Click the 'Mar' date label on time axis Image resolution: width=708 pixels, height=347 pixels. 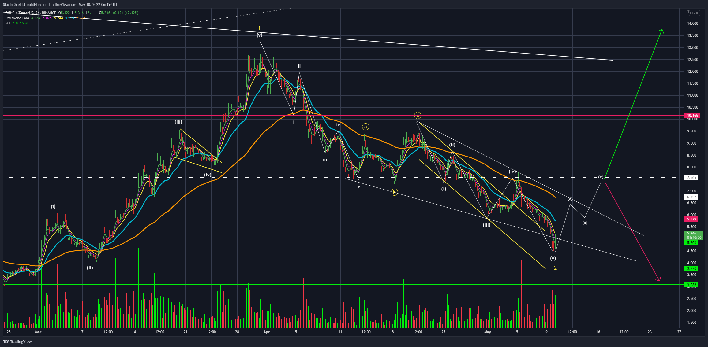click(x=38, y=332)
